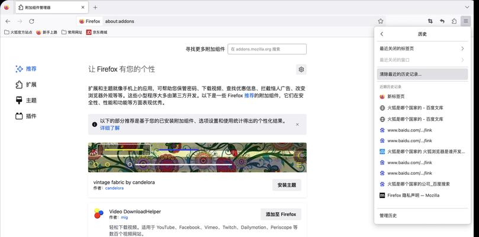This screenshot has width=479, height=237.
Task: Click the Video DownloadHelper icon
Action: [98, 213]
